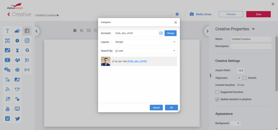Insert the Slideshow photos widget
The width and height of the screenshot is (278, 130).
(7, 70)
